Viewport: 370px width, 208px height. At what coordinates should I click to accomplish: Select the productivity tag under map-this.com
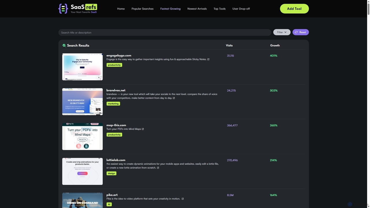pyautogui.click(x=114, y=135)
